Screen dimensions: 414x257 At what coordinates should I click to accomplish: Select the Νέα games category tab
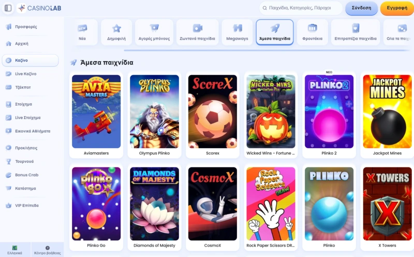[x=82, y=32]
